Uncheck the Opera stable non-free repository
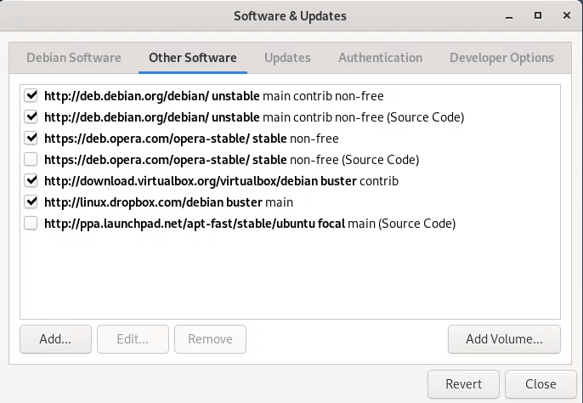The height and width of the screenshot is (403, 583). [x=31, y=138]
